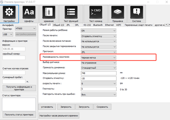Expand После закрытия термоэлемента dropdown
170x120 pixels.
click(98, 47)
